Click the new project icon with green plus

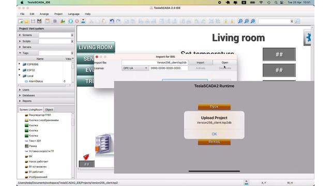point(21,21)
